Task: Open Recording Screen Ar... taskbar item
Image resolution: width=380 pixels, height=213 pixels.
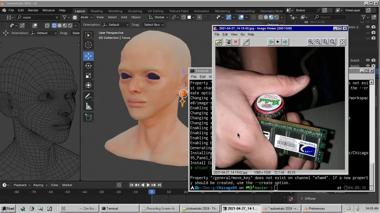Action: point(160,209)
